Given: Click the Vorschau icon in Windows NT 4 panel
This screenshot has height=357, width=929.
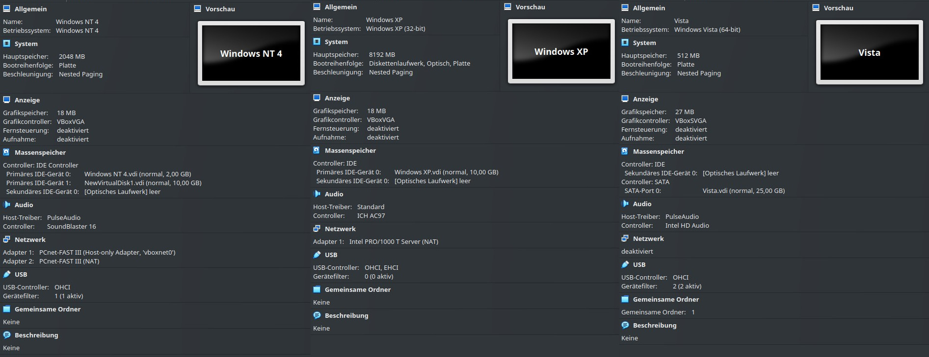Looking at the screenshot, I should [198, 9].
